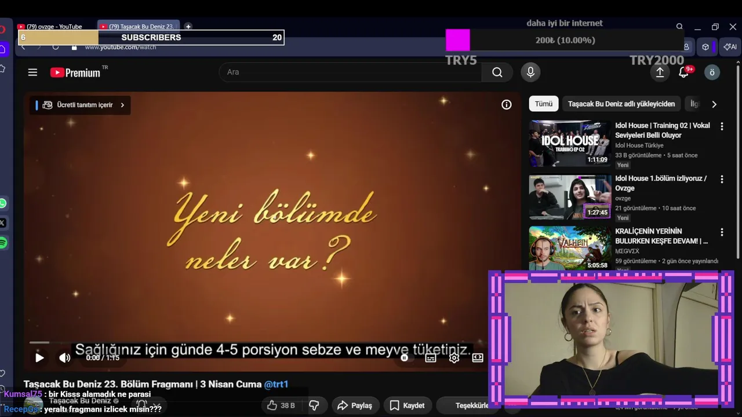Viewport: 742px width, 417px height.
Task: Open the account avatar menu
Action: (712, 72)
